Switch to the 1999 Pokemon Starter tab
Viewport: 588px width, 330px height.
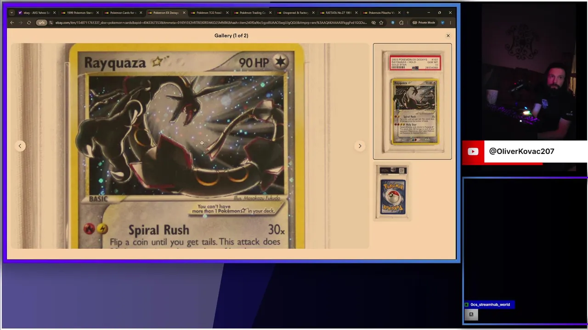[x=79, y=13]
